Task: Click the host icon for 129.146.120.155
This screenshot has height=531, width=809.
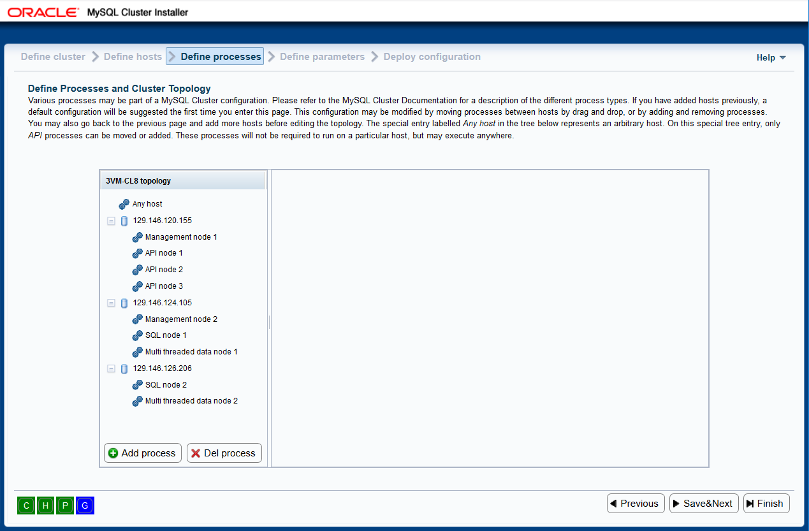Action: click(124, 221)
